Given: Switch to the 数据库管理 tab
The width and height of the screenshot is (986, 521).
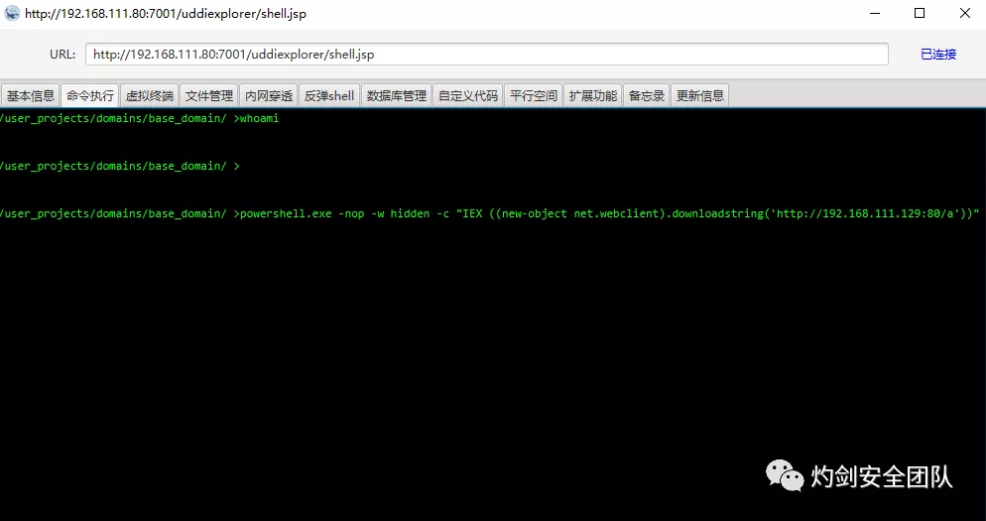Looking at the screenshot, I should [x=396, y=95].
